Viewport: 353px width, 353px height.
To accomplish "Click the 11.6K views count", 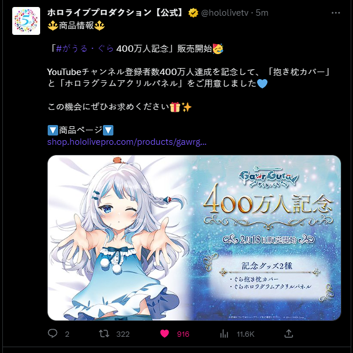I will [x=245, y=334].
